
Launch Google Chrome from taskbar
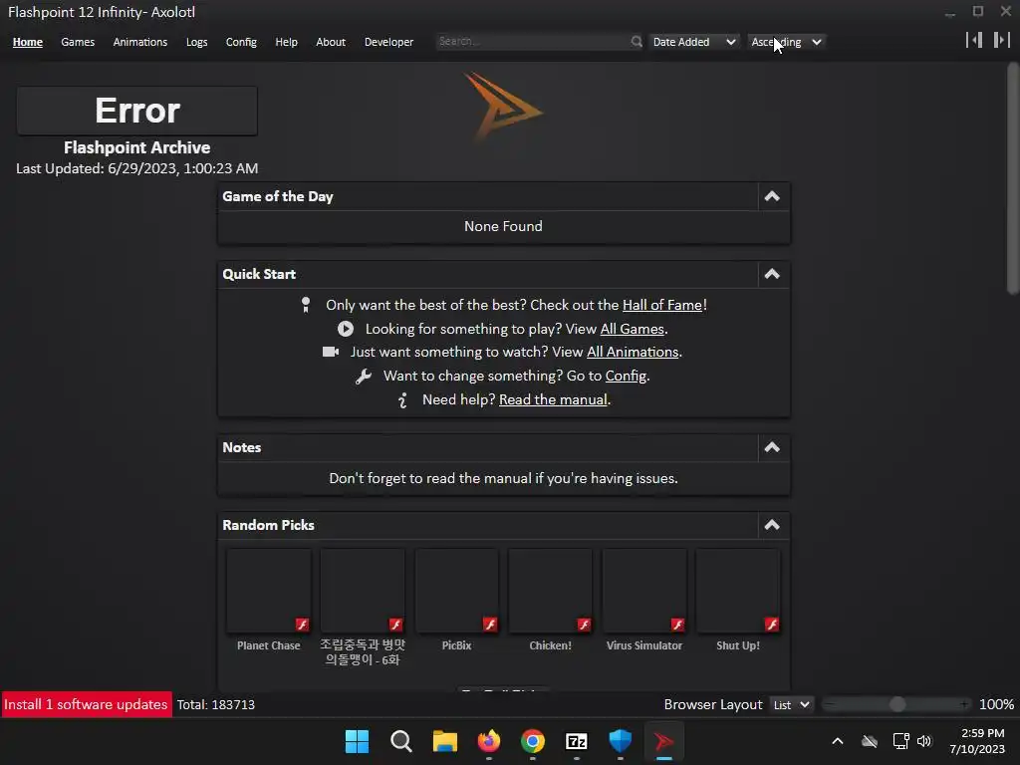(533, 741)
